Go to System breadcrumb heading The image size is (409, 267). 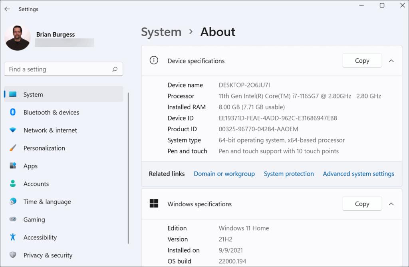(161, 32)
